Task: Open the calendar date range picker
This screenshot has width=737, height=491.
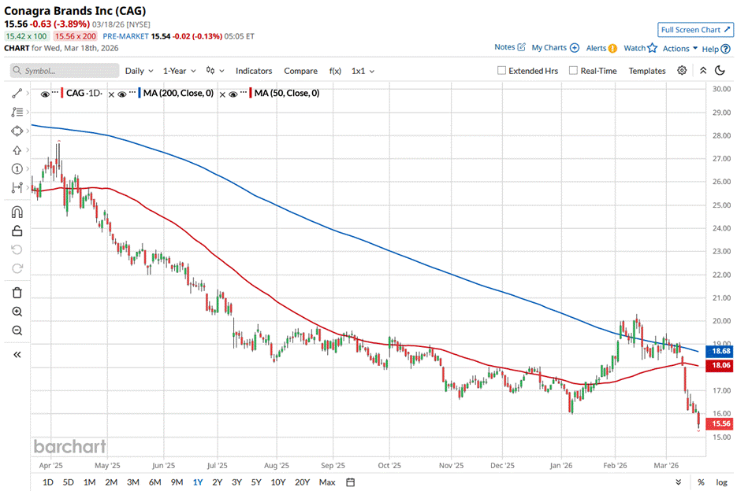Action: tap(350, 482)
